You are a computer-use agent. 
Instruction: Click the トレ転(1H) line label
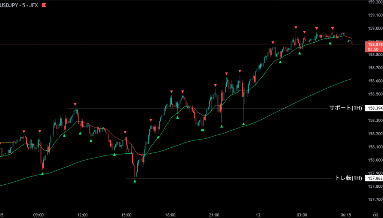(x=349, y=178)
